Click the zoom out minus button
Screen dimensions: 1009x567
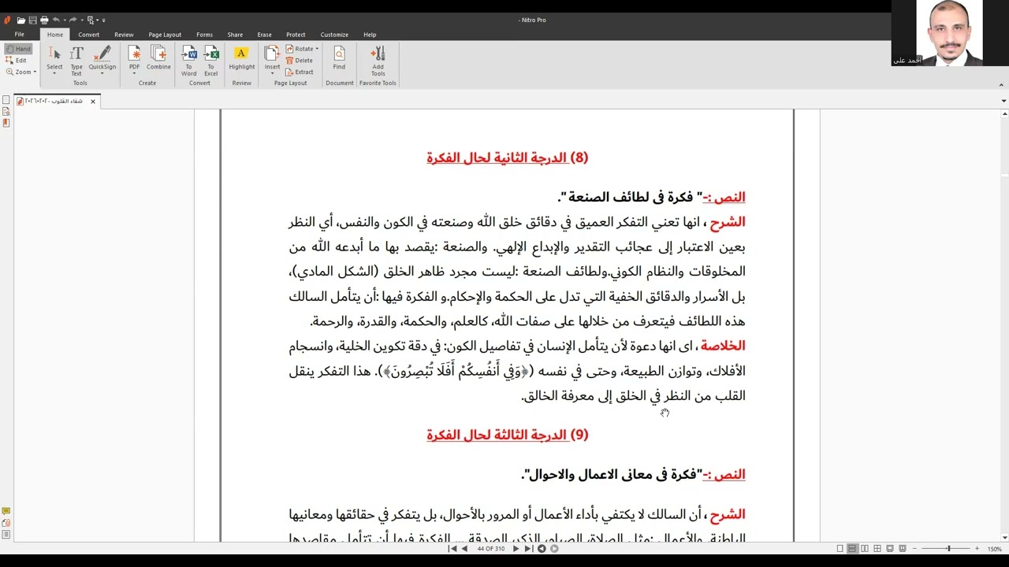click(x=914, y=549)
